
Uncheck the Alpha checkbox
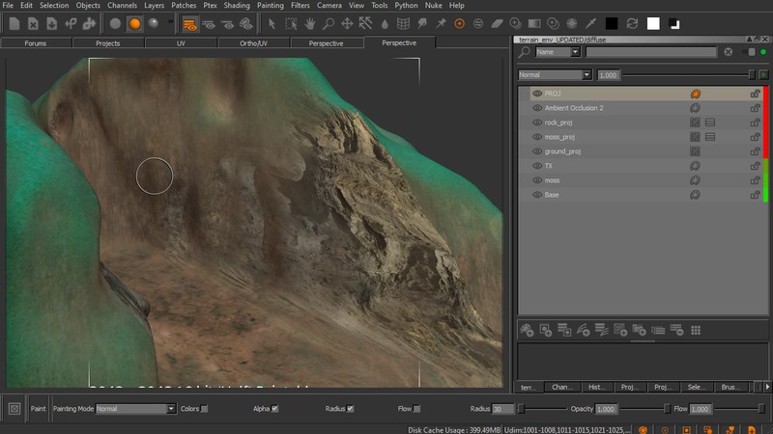click(x=275, y=409)
